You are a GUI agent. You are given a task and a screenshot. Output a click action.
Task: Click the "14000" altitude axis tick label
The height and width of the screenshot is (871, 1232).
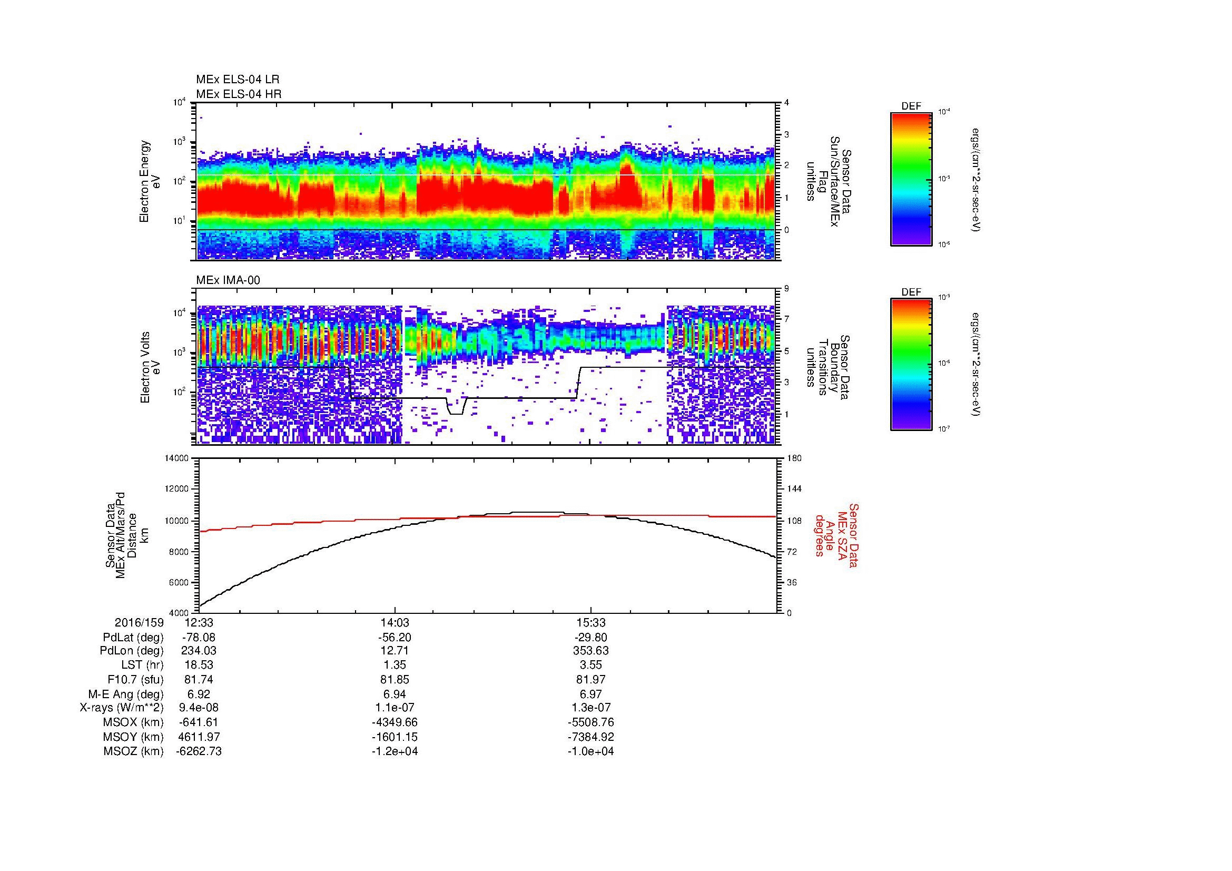177,458
